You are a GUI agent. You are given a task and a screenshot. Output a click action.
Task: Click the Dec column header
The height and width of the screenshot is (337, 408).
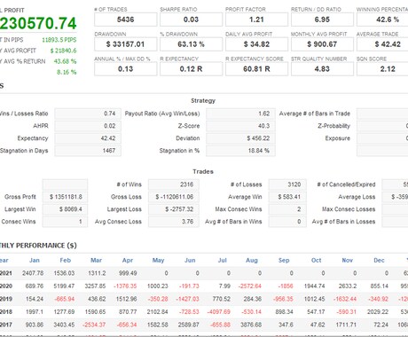pyautogui.click(x=379, y=261)
